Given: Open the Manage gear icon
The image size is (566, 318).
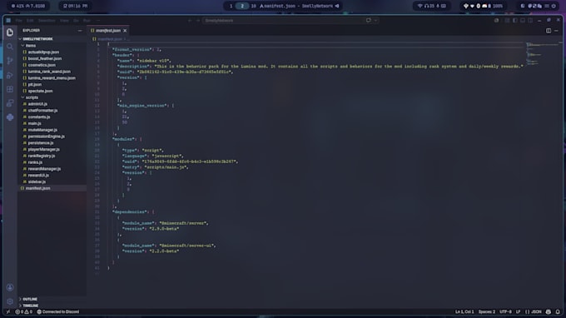Looking at the screenshot, I should tap(10, 301).
